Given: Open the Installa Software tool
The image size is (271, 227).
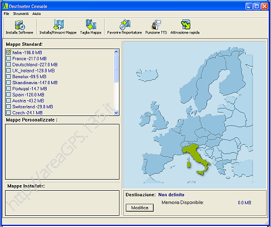Looking at the screenshot, I should [19, 27].
